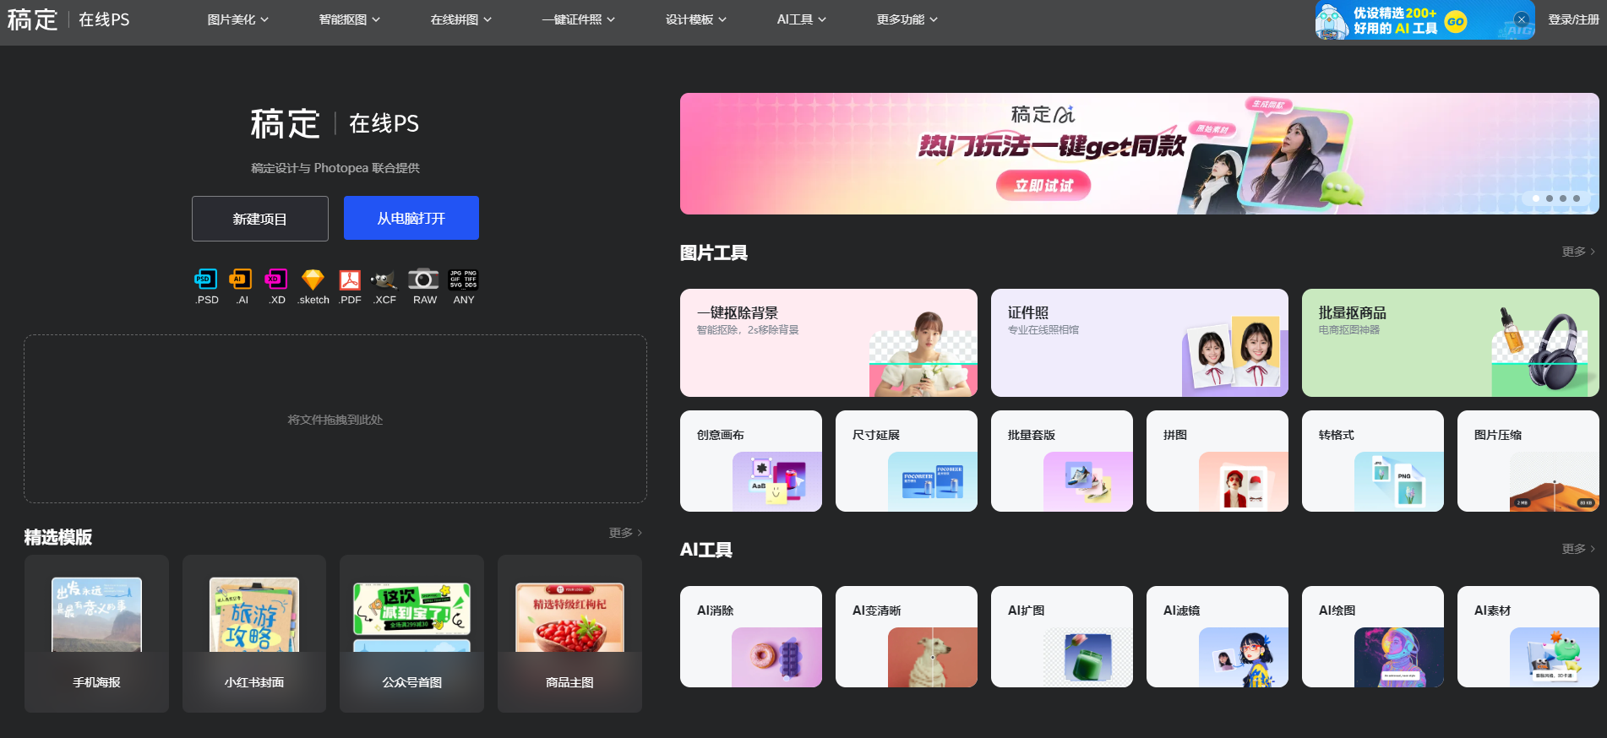Click the .AI file format icon
Screen dimensions: 1607x738
click(x=241, y=279)
